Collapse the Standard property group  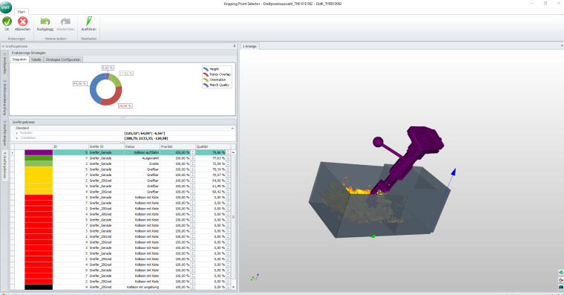tap(232, 129)
